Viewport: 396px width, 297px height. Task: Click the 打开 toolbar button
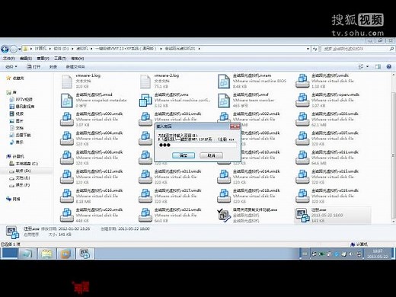point(34,66)
